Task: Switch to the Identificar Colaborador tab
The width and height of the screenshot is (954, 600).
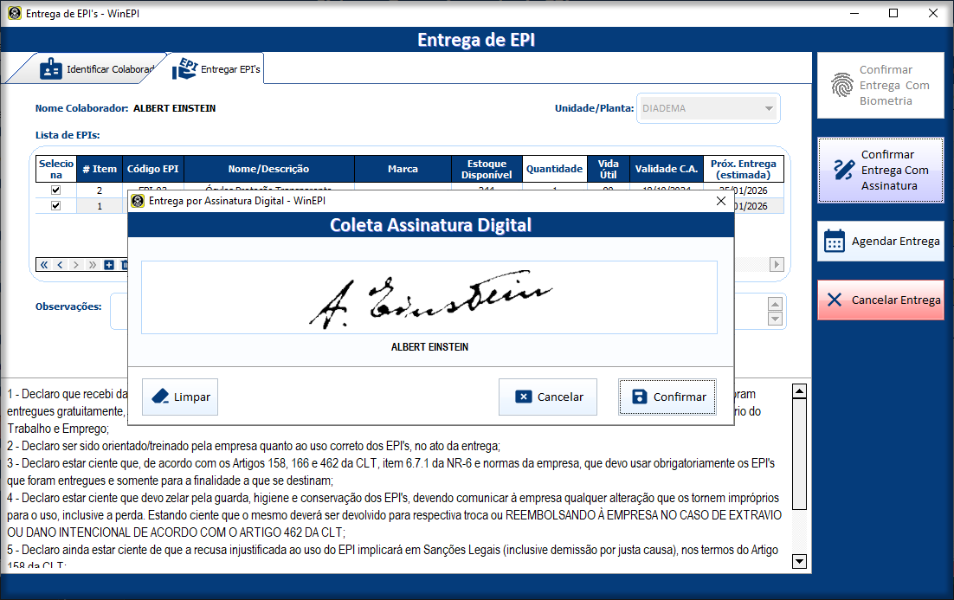Action: coord(97,69)
